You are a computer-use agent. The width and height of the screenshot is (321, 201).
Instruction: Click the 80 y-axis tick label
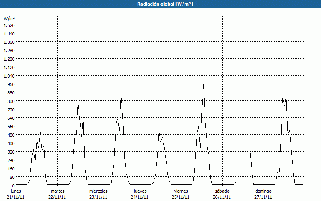tap(11, 177)
